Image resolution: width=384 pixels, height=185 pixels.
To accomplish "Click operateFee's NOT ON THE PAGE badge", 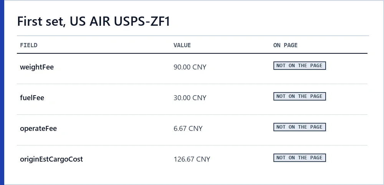I will pos(300,127).
